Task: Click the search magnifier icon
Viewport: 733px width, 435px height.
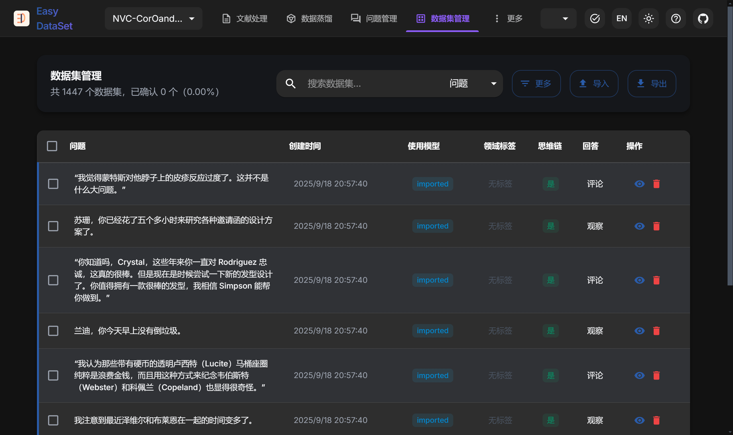Action: pyautogui.click(x=291, y=84)
